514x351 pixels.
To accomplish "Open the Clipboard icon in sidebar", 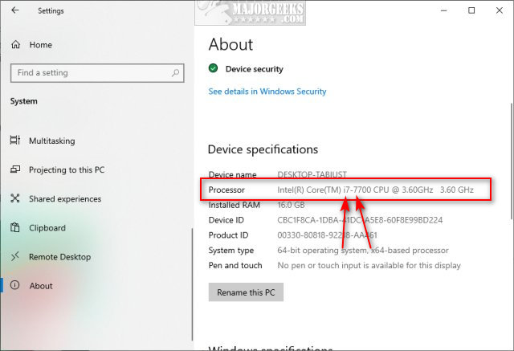I will coord(15,227).
